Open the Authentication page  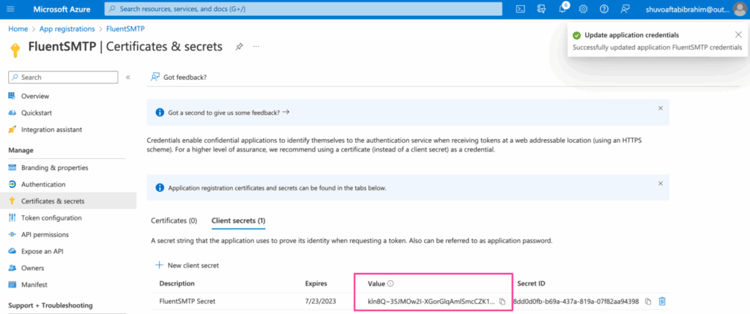click(43, 184)
